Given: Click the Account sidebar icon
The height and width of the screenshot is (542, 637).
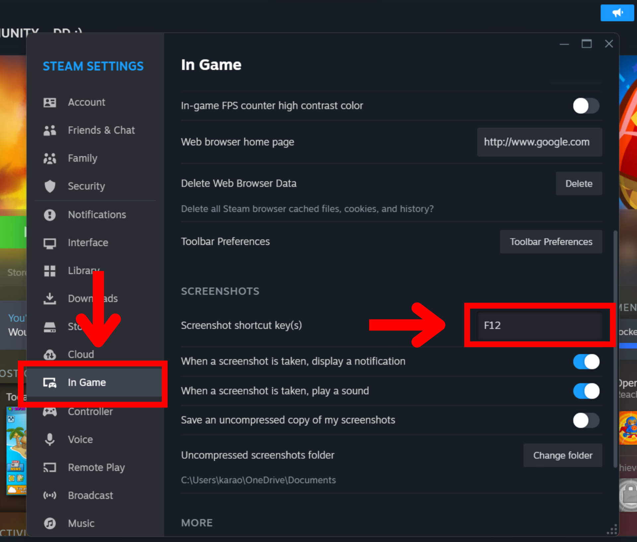Looking at the screenshot, I should point(50,102).
